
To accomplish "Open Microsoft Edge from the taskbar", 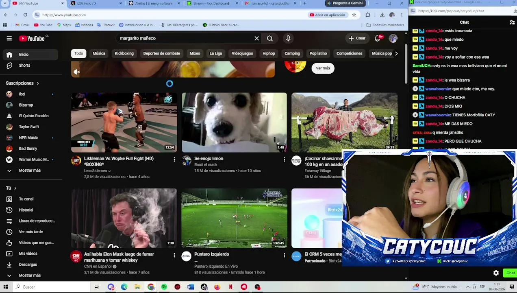I will [124, 287].
